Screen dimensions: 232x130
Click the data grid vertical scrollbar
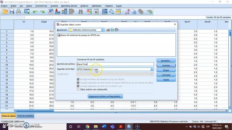(x=229, y=69)
